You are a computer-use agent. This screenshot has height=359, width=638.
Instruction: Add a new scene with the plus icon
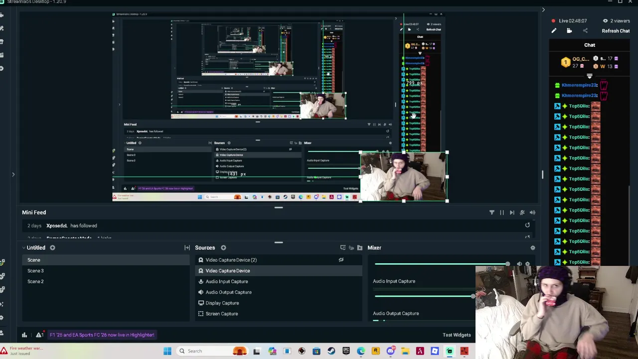point(52,248)
